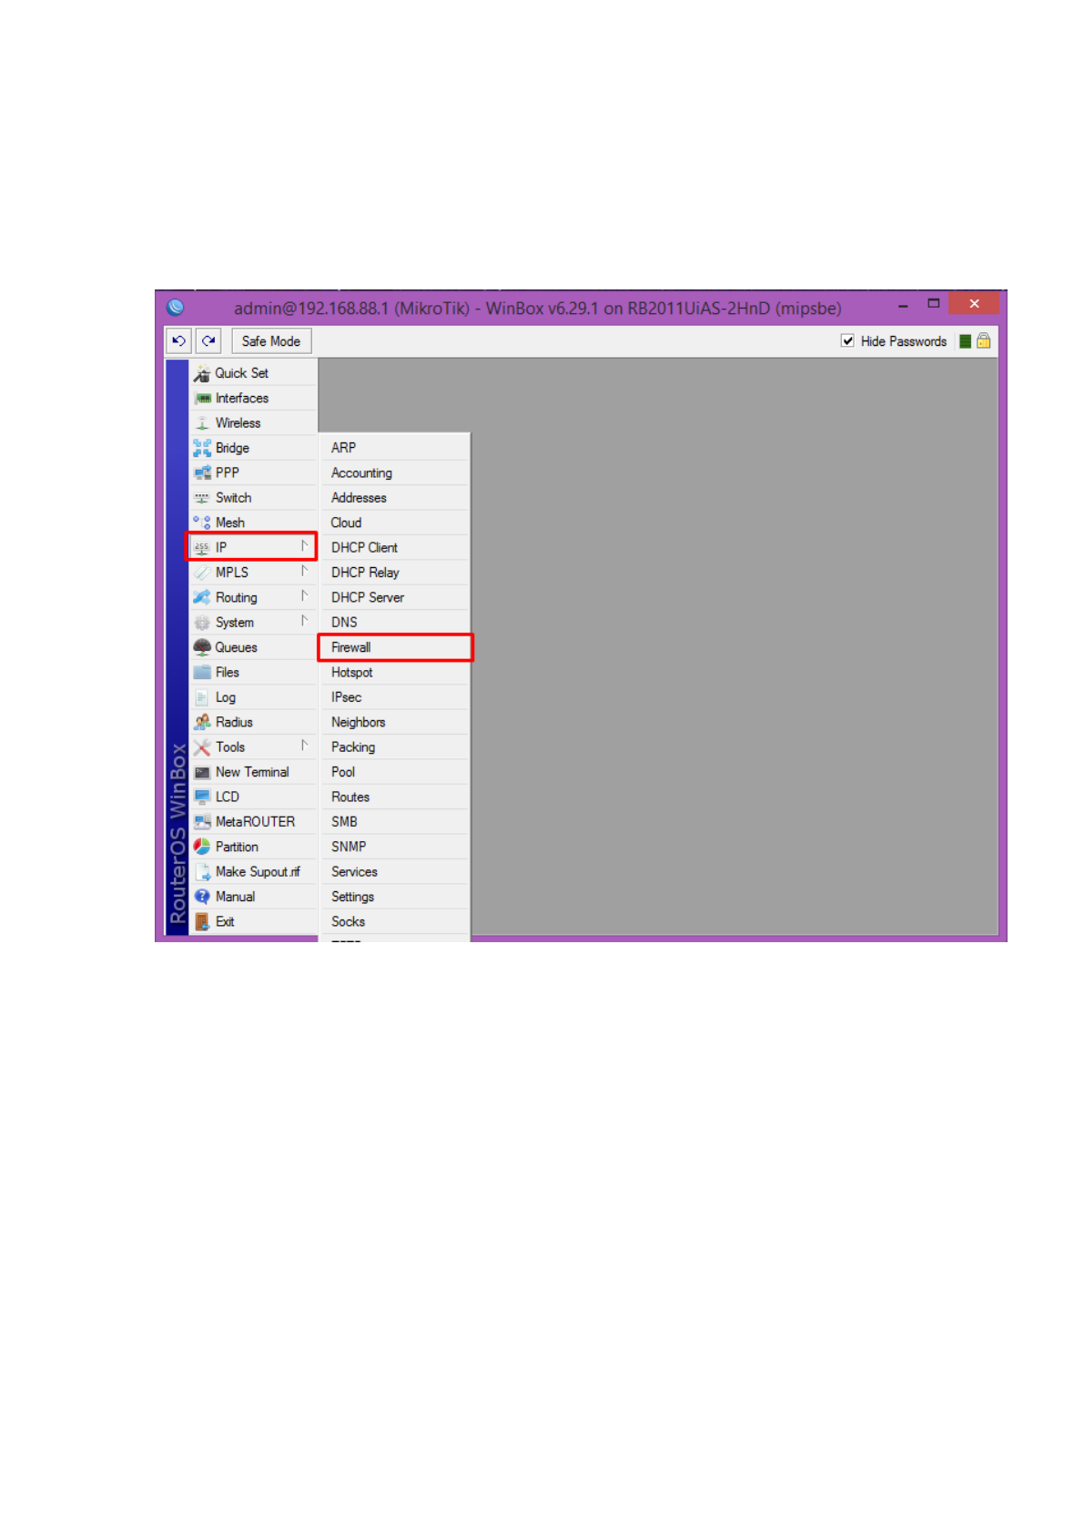The height and width of the screenshot is (1533, 1084).
Task: Expand the System submenu arrow
Action: (x=304, y=621)
